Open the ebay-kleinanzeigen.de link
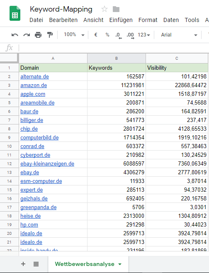This screenshot has height=273, width=209. (47, 163)
